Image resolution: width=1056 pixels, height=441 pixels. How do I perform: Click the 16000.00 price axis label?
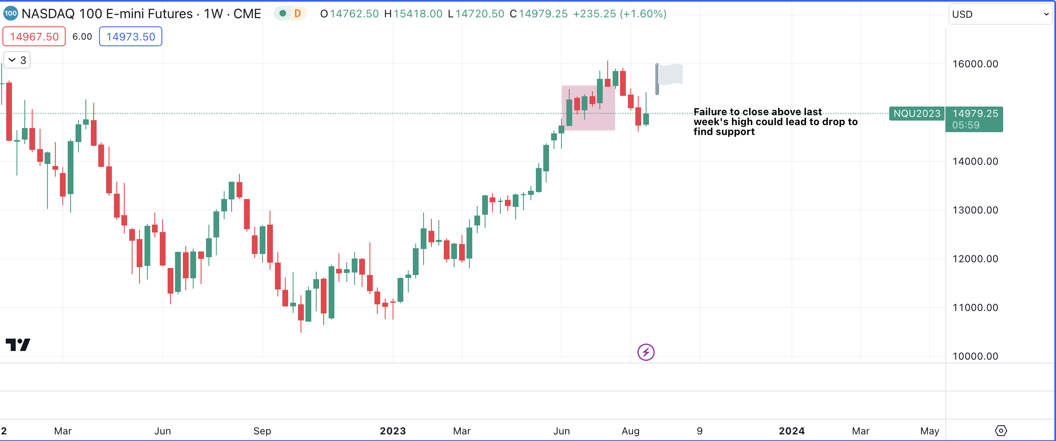pos(975,64)
